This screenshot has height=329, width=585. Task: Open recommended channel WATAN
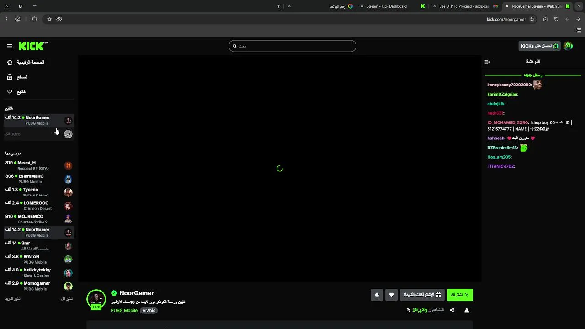click(x=39, y=259)
